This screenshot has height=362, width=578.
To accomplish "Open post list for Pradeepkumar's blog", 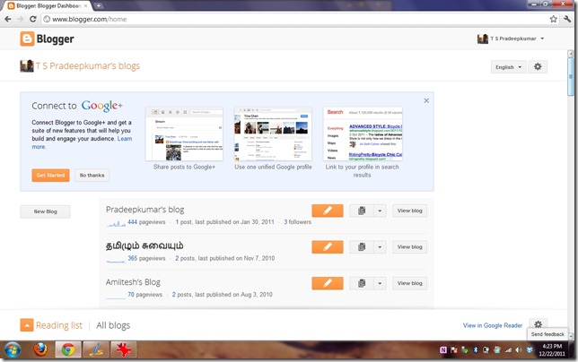I will point(362,211).
